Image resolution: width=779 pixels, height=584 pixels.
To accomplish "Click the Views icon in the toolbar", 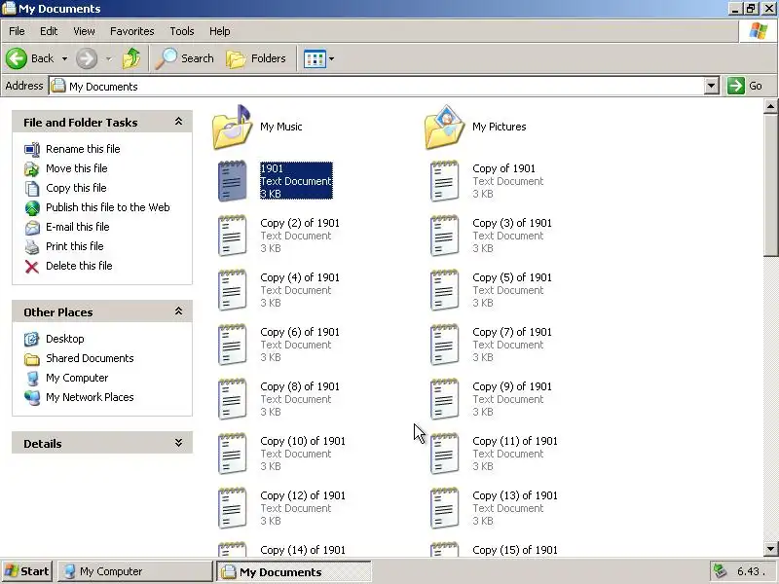I will coord(315,59).
